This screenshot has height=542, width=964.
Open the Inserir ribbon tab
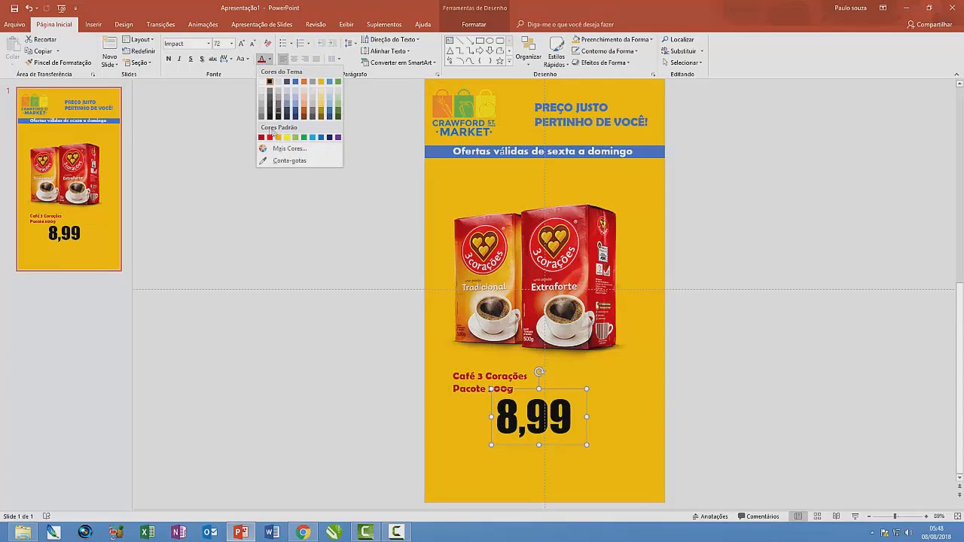point(93,24)
